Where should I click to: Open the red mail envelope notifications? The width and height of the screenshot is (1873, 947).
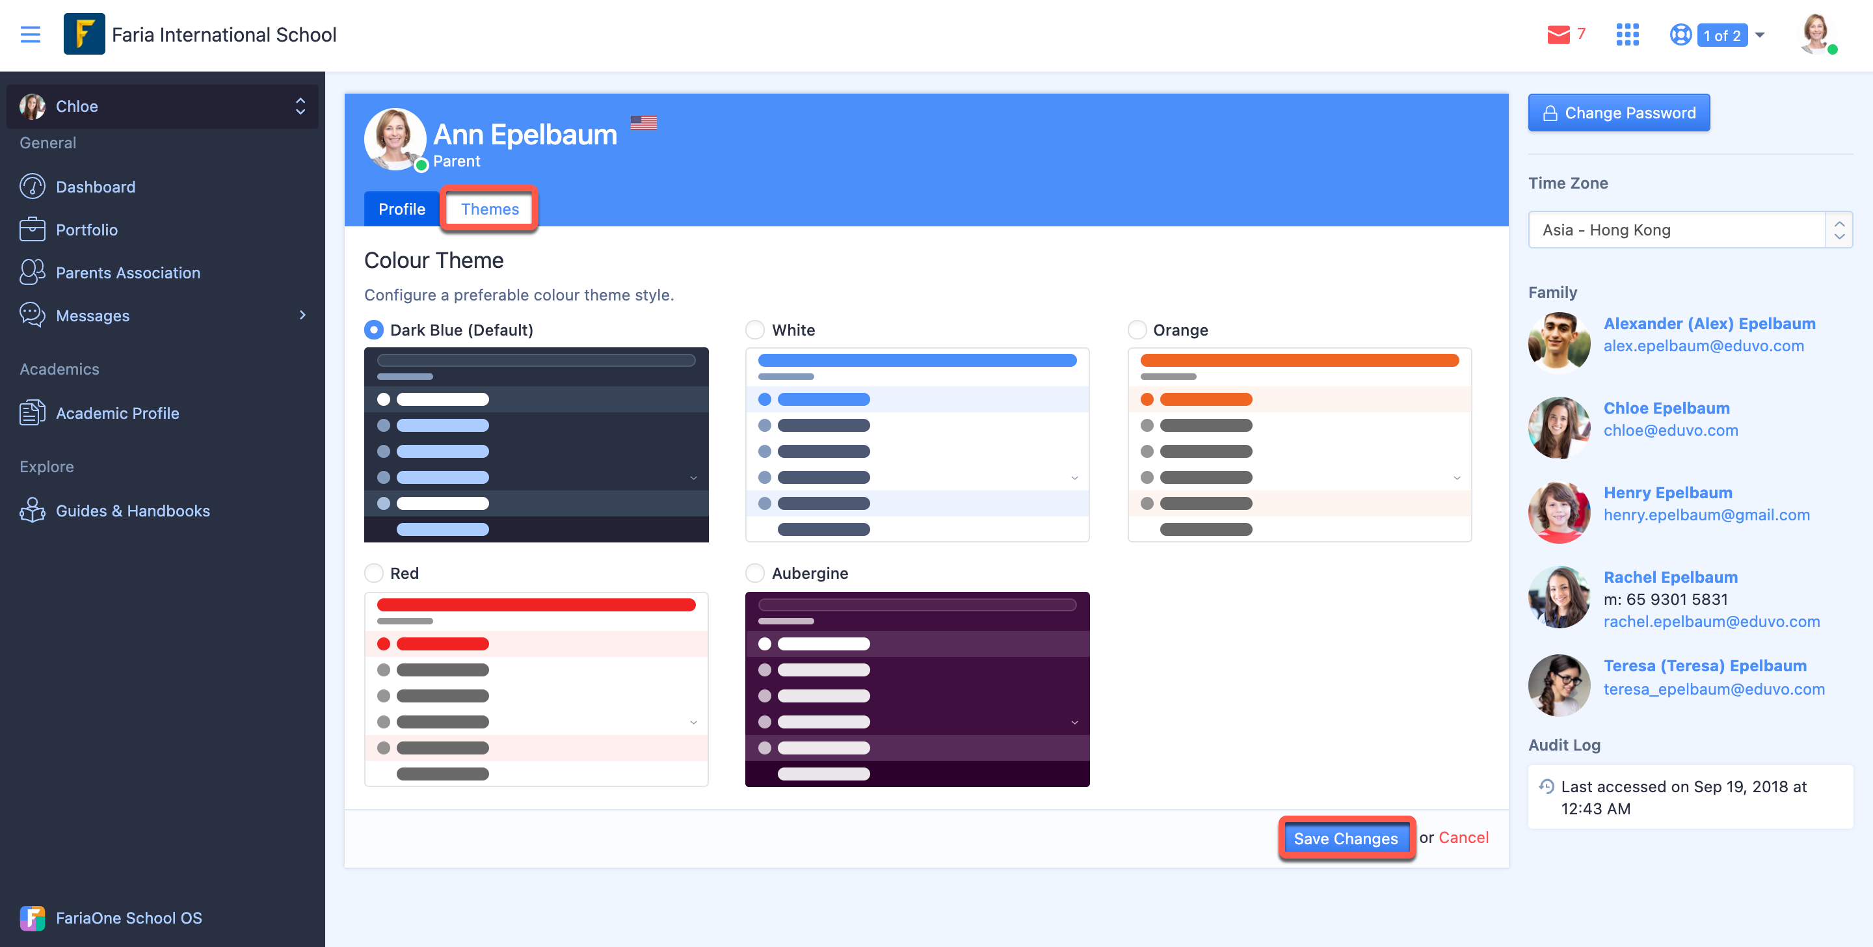(x=1558, y=35)
